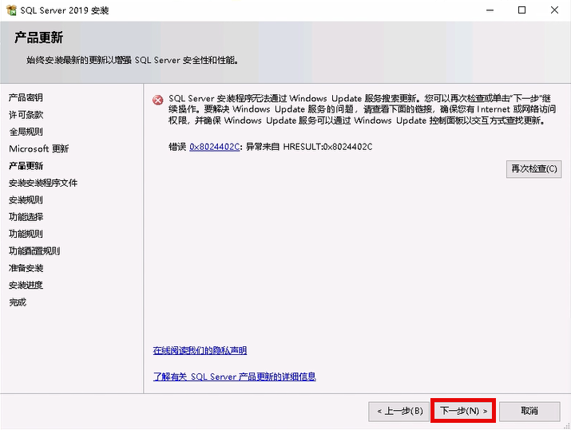The image size is (571, 430).
Task: Click the 准备安装 step in the sidebar
Action: (26, 268)
